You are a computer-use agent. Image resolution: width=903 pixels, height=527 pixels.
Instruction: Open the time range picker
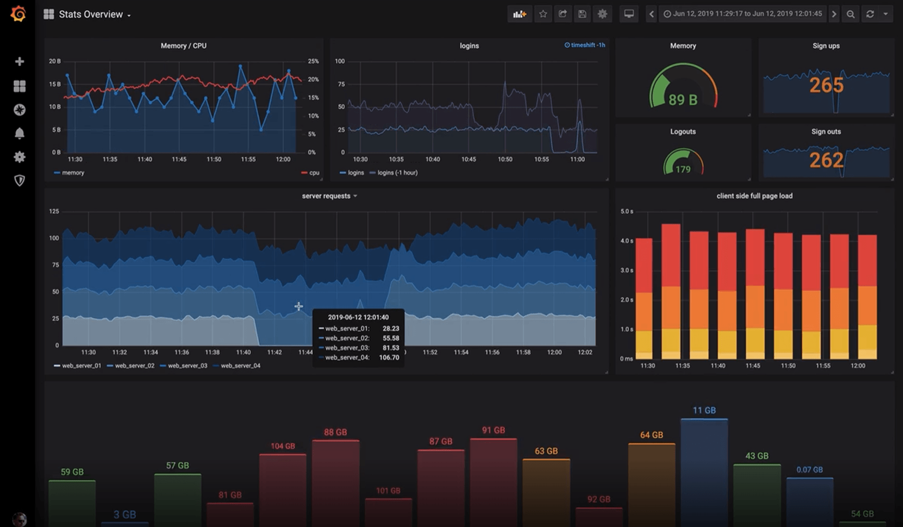pyautogui.click(x=743, y=14)
